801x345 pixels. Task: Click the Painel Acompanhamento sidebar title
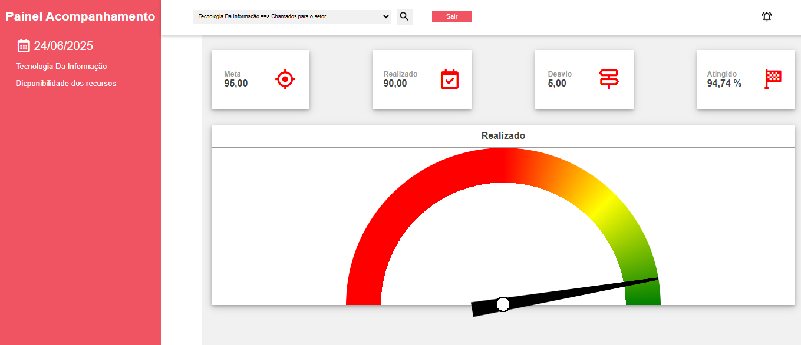point(80,16)
